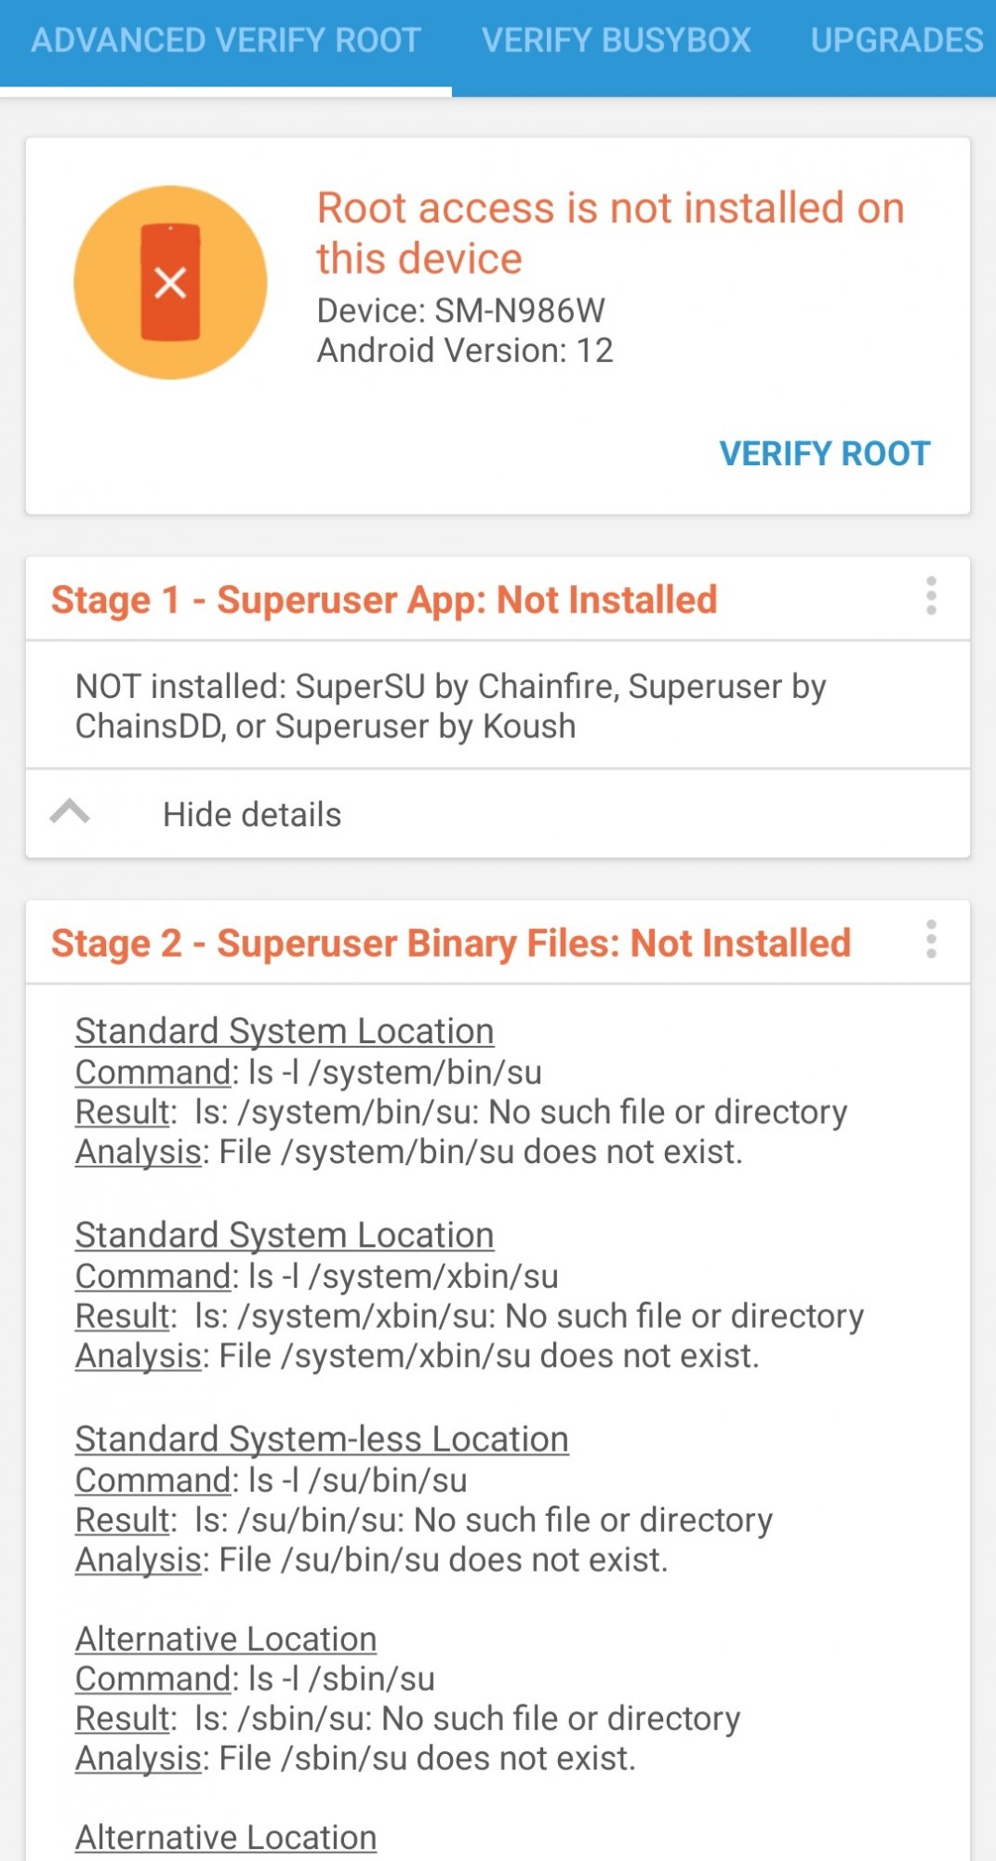The width and height of the screenshot is (996, 1861).
Task: Tap first Standard System Location heading
Action: pyautogui.click(x=285, y=1031)
